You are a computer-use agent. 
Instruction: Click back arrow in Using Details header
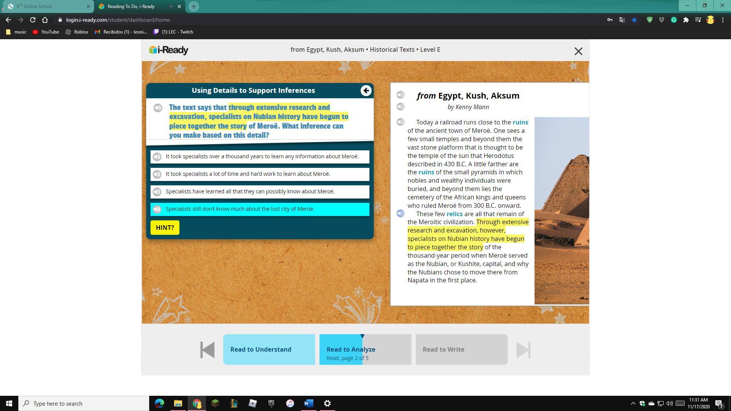point(366,91)
